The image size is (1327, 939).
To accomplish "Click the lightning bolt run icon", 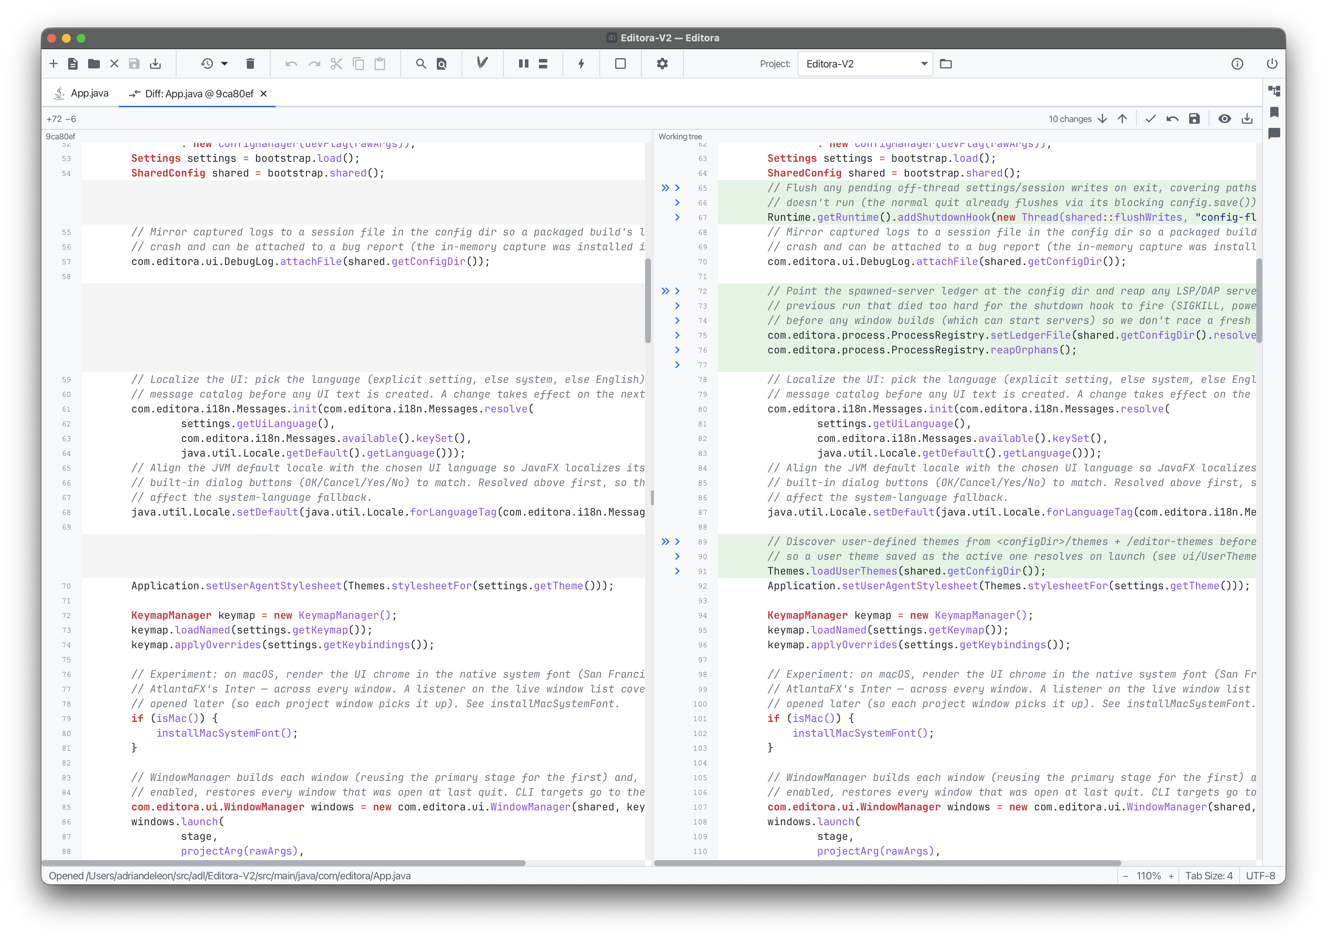I will 581,64.
